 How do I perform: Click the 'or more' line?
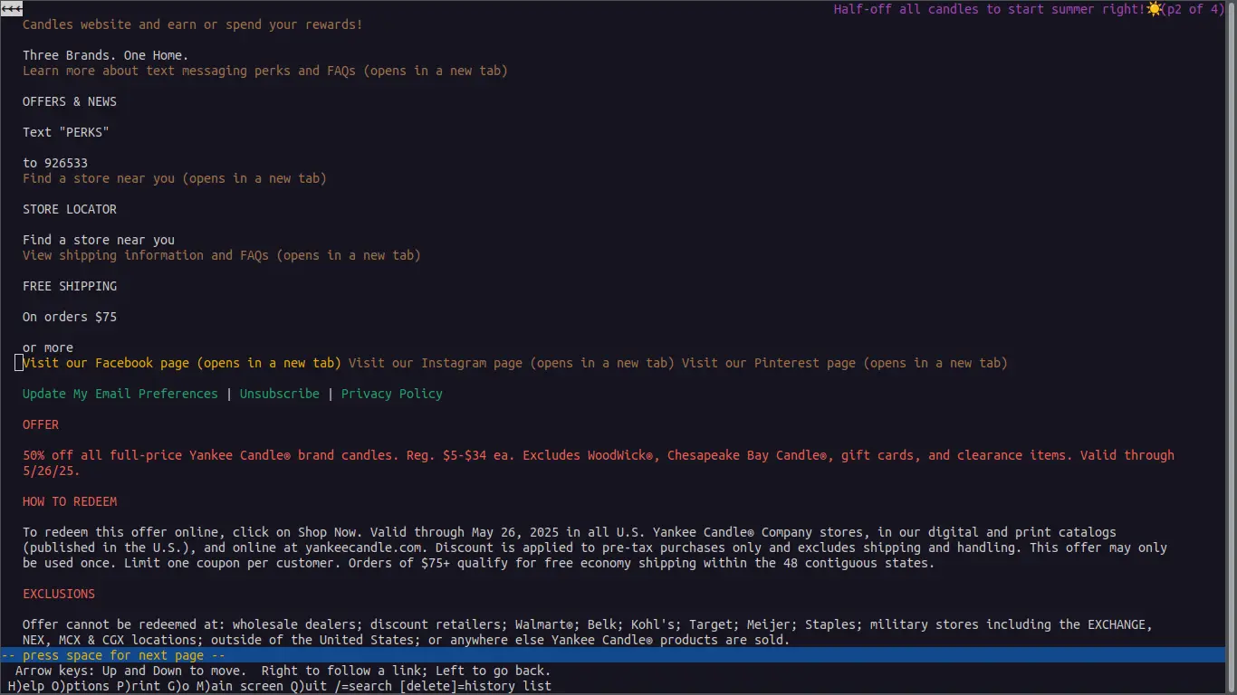(x=48, y=347)
